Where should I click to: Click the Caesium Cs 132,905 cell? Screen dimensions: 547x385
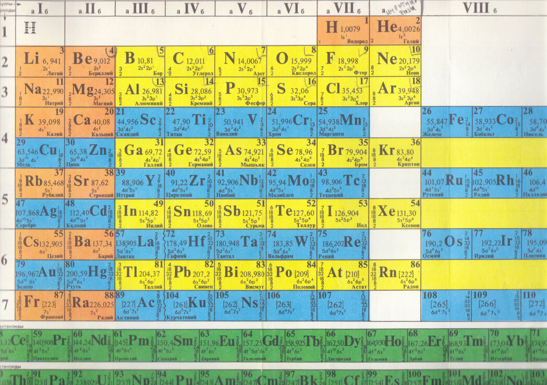pos(40,244)
